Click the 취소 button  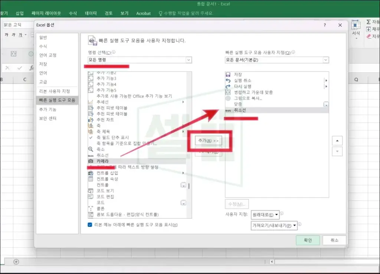coord(334,240)
